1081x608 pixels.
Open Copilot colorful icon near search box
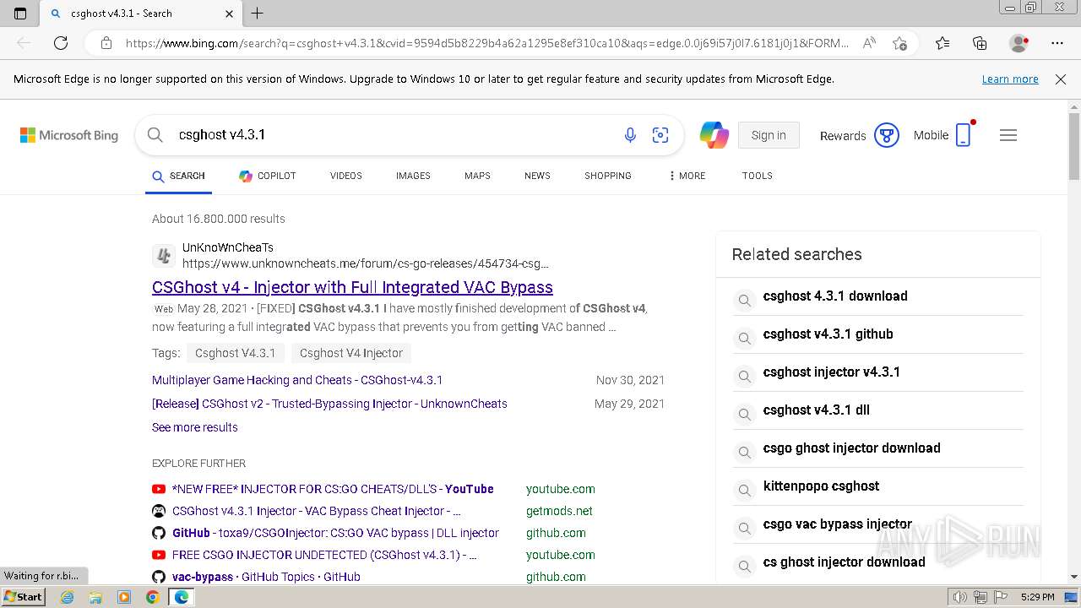click(714, 135)
